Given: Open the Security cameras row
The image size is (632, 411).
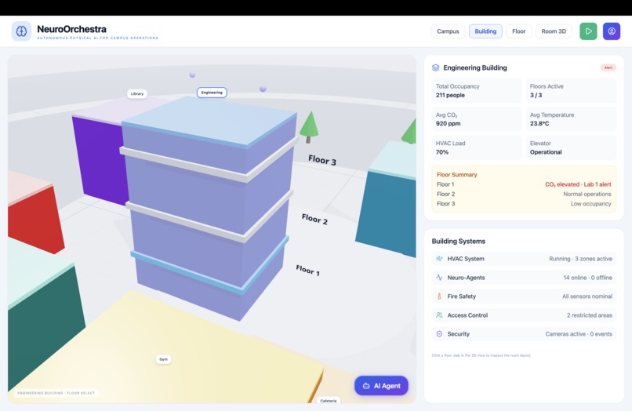Looking at the screenshot, I should pos(524,334).
